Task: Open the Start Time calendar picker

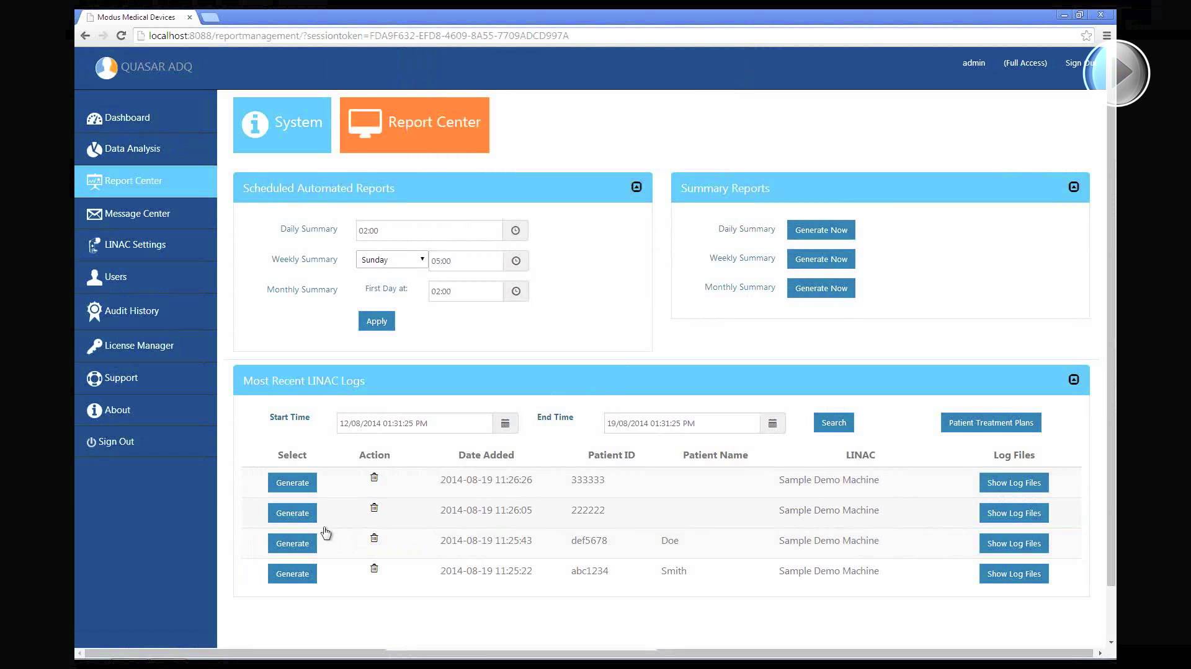Action: tap(505, 423)
